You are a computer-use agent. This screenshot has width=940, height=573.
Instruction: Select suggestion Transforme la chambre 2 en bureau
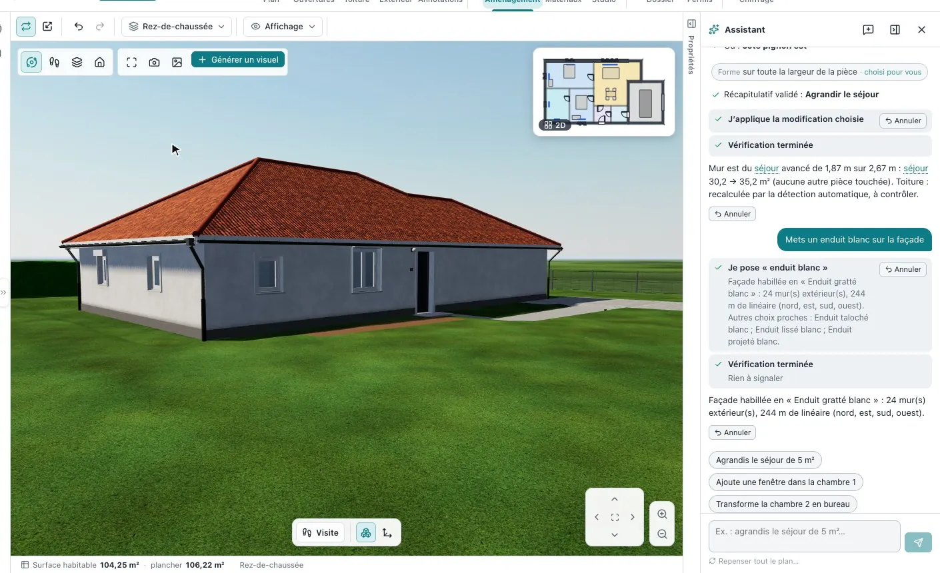pyautogui.click(x=783, y=504)
